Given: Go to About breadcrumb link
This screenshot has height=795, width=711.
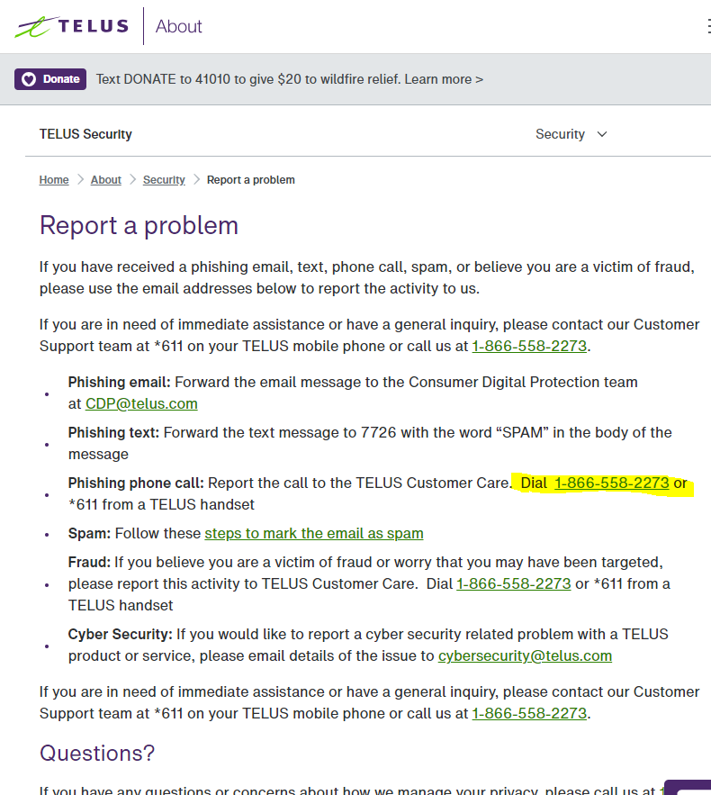Looking at the screenshot, I should 106,180.
